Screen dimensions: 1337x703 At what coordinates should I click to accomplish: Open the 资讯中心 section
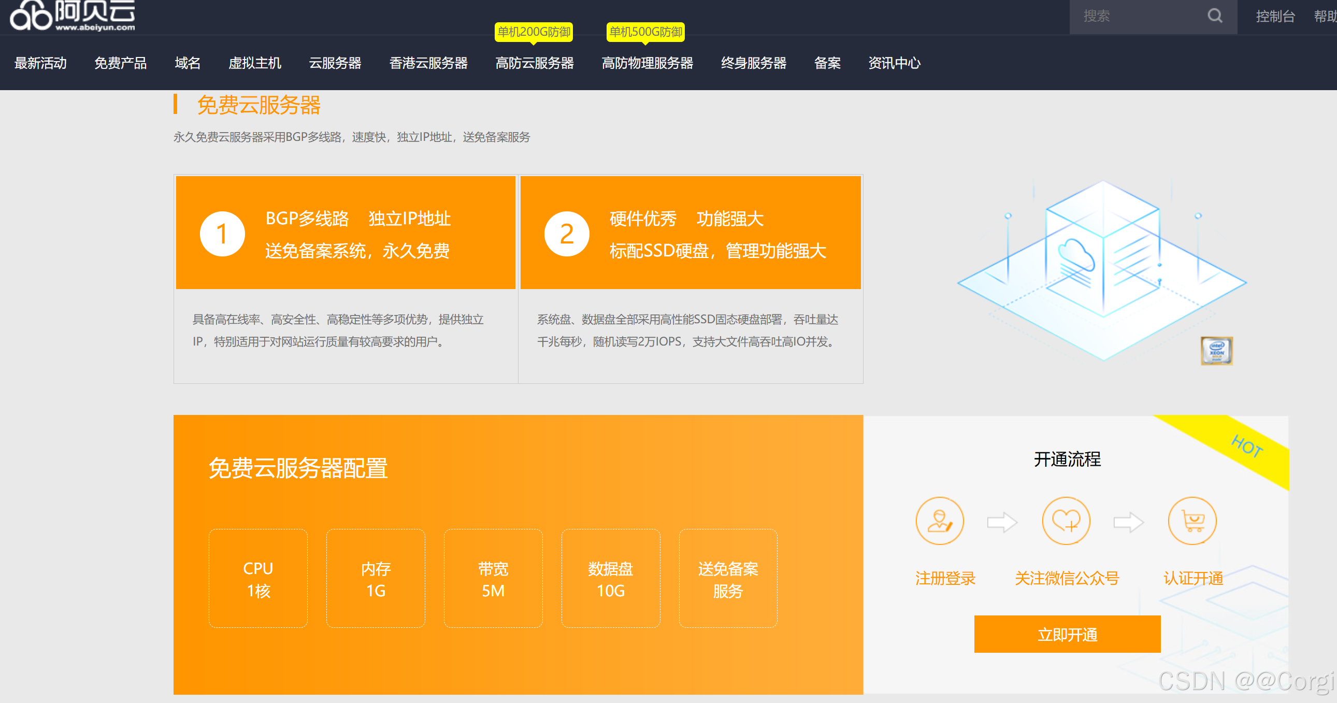895,63
